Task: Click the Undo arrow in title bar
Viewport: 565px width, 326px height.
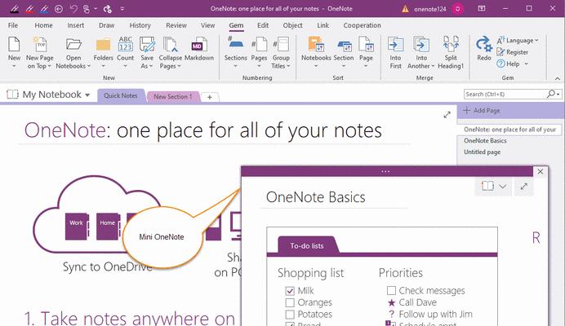Action: 73,9
